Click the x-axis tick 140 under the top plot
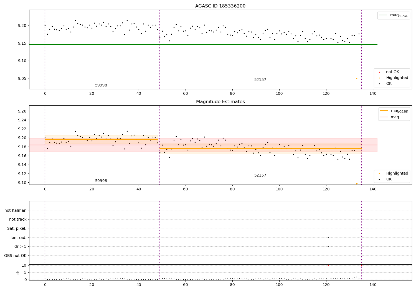 pos(373,93)
